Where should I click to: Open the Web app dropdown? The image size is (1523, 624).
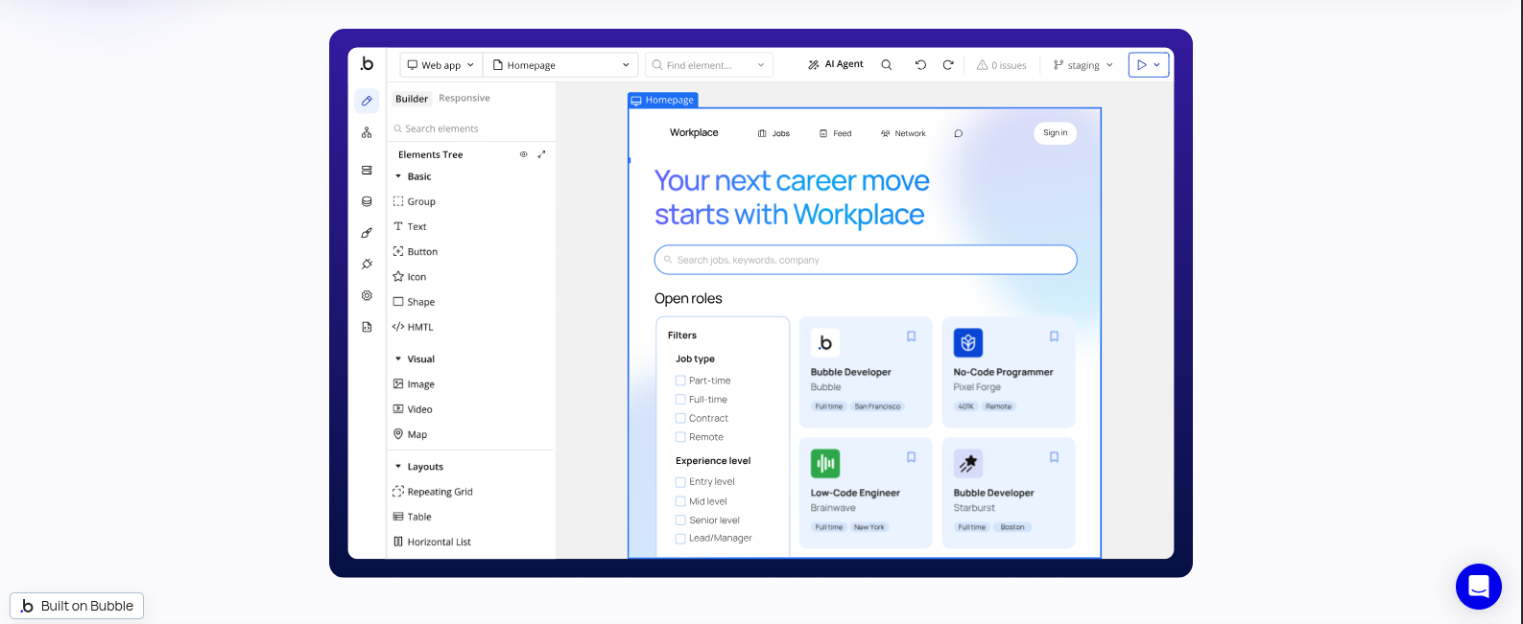coord(440,65)
